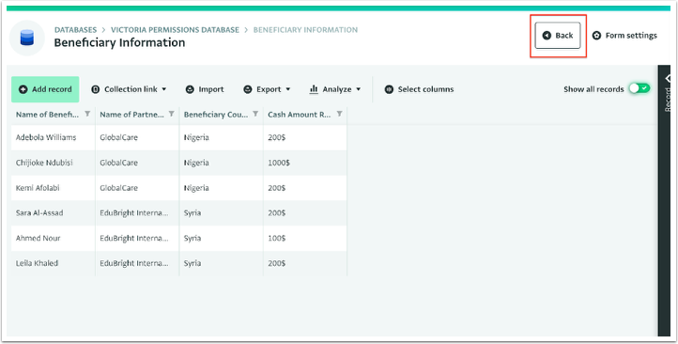This screenshot has width=678, height=344.
Task: Select the Adebola Williams record row
Action: tap(179, 137)
